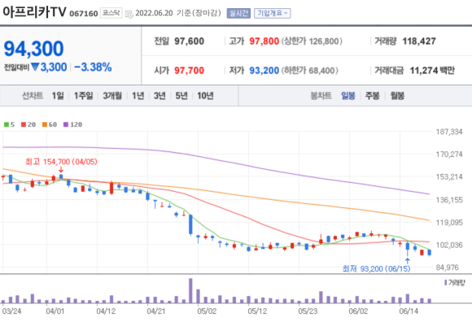Click the 05/02 date axis label
Screen dimensions: 472x322
tap(207, 311)
